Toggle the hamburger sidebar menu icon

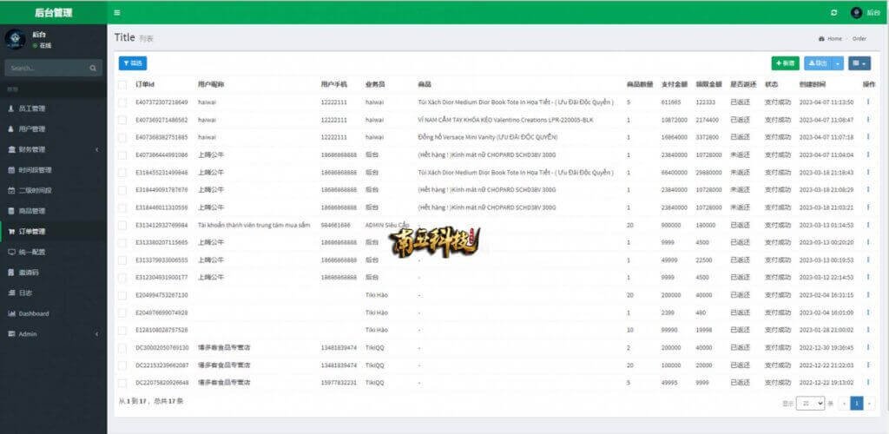(x=117, y=12)
